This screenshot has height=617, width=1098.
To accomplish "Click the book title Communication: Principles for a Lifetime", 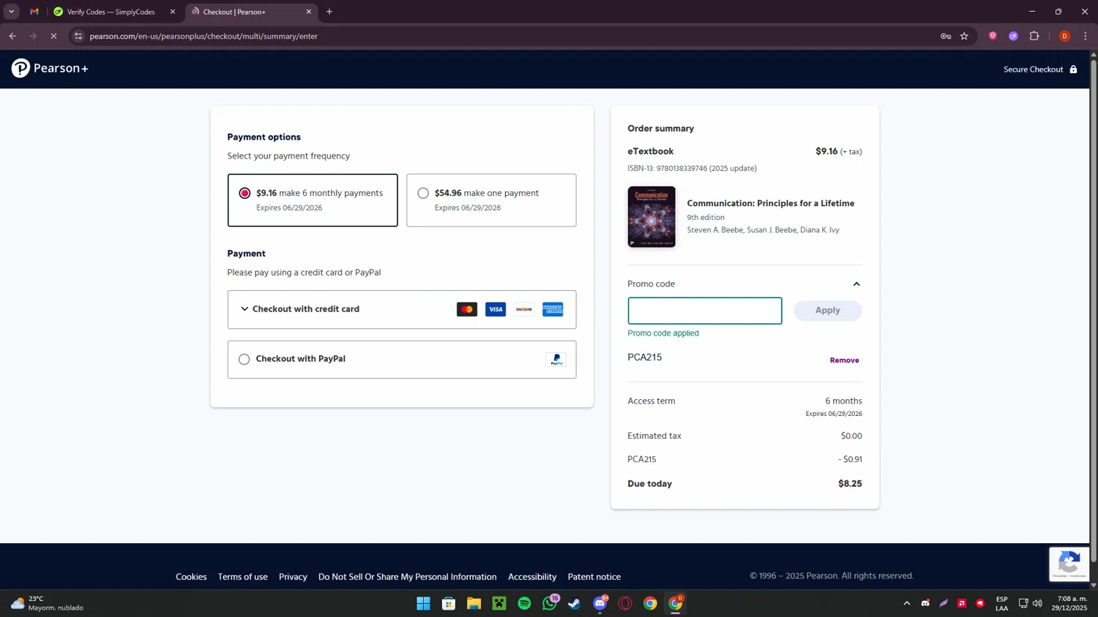I will (x=770, y=203).
